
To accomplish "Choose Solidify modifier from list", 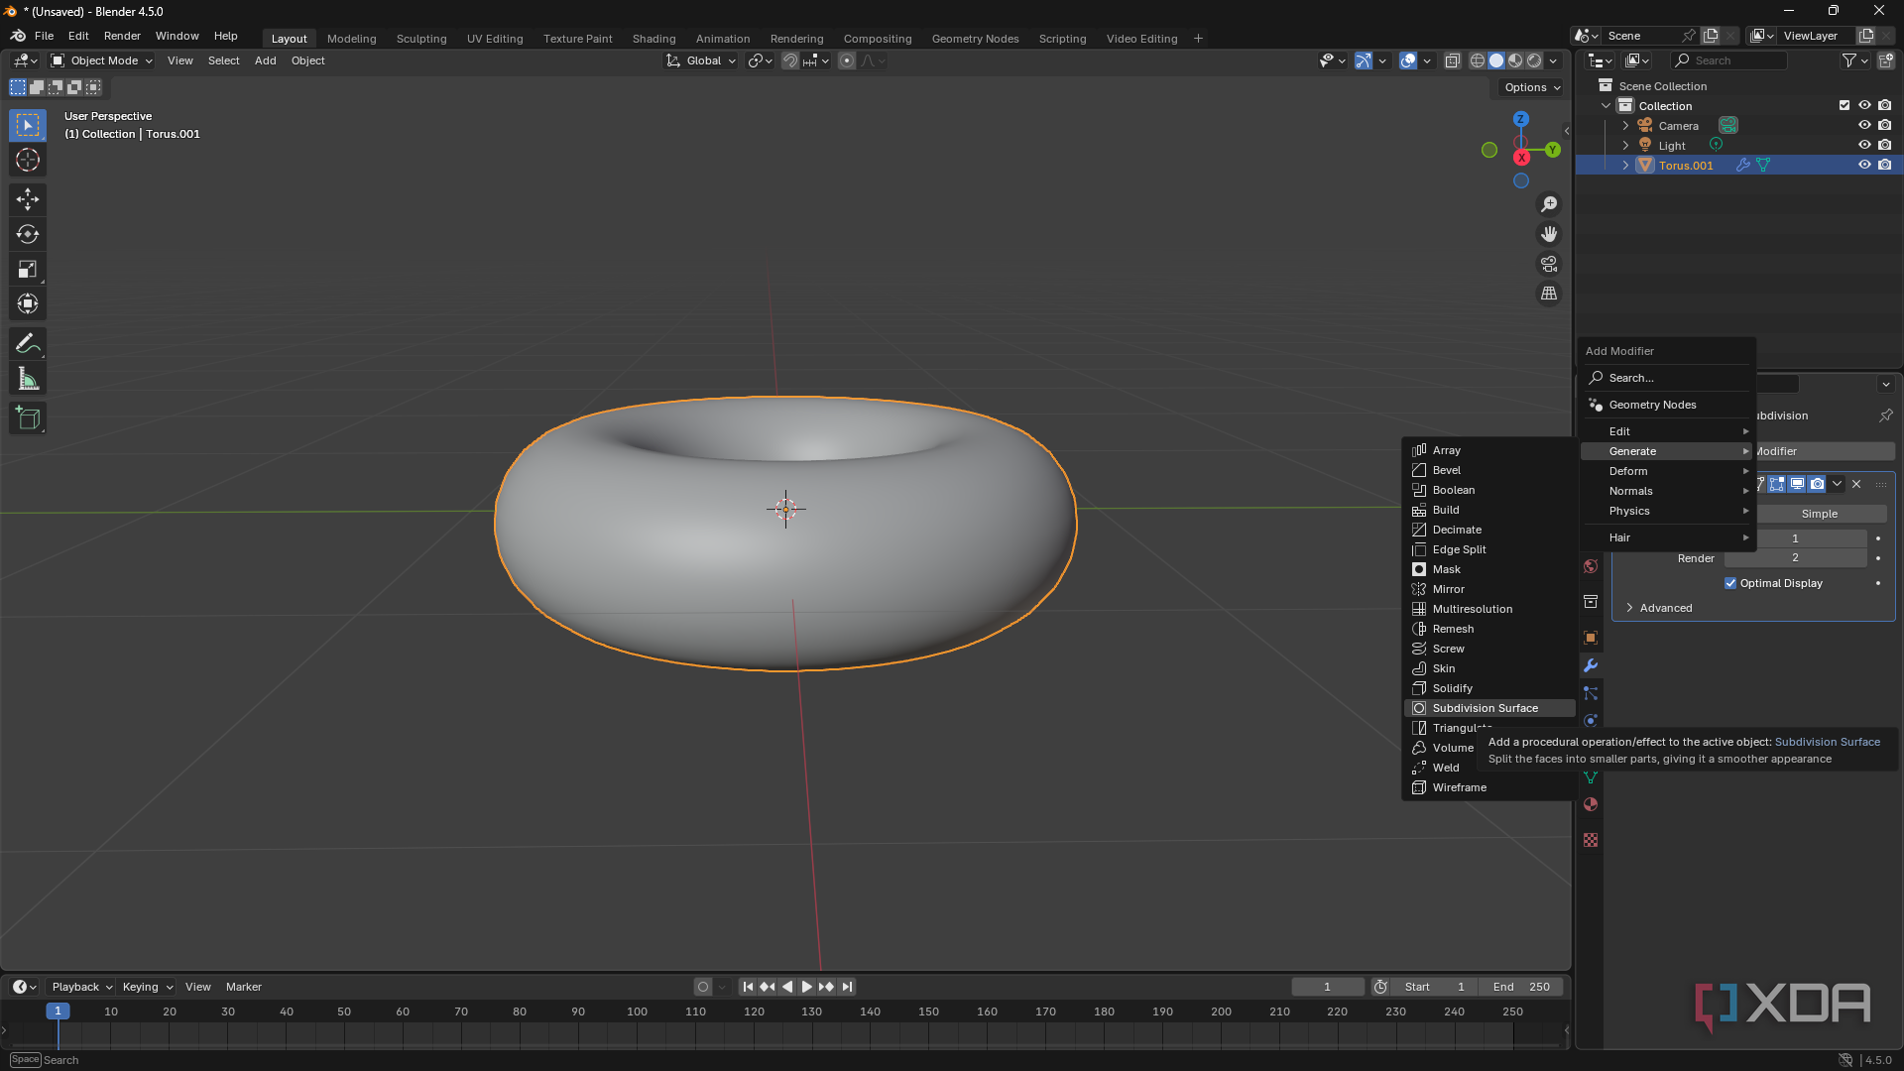I will (x=1489, y=688).
